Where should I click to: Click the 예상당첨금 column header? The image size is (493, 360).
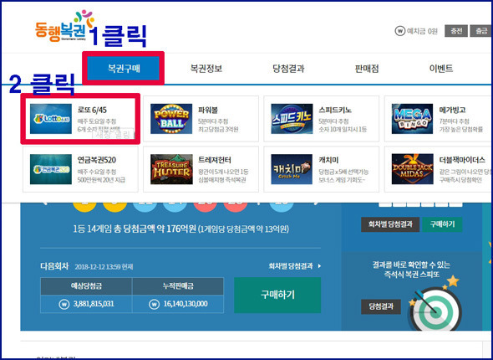(x=86, y=286)
